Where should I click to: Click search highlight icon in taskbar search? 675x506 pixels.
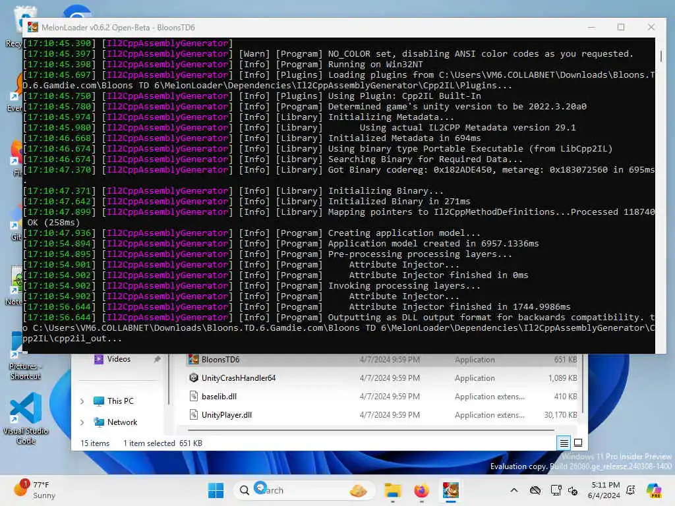(x=358, y=490)
